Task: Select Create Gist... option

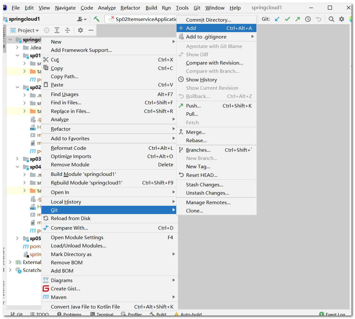Action: click(x=109, y=289)
